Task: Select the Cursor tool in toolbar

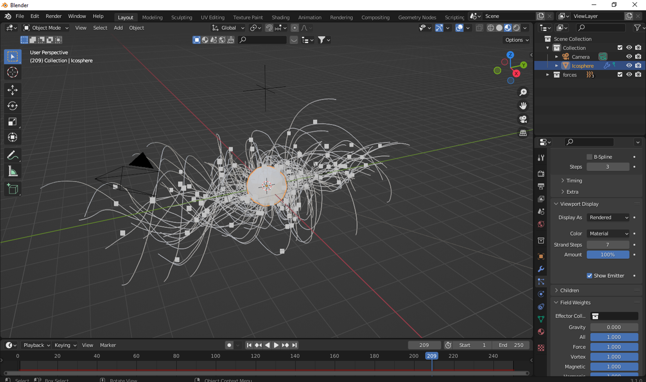Action: 13,72
